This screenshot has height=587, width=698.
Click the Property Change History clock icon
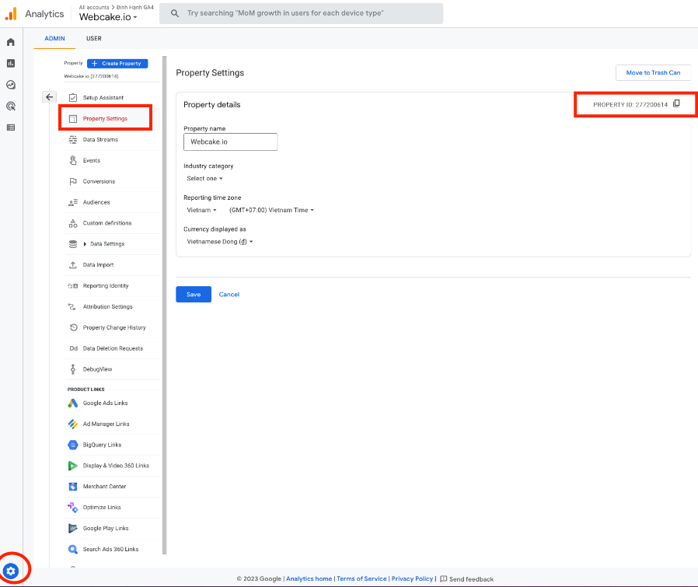pyautogui.click(x=73, y=327)
